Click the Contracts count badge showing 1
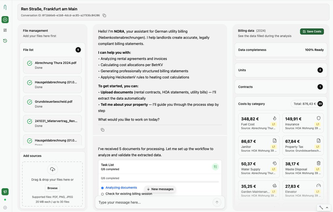 pyautogui.click(x=320, y=87)
